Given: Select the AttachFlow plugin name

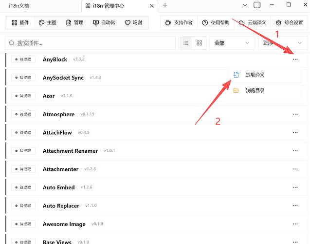Looking at the screenshot, I should [57, 133].
